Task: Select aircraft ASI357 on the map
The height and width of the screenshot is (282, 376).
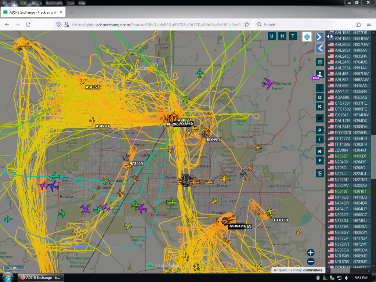Action: 83,82
